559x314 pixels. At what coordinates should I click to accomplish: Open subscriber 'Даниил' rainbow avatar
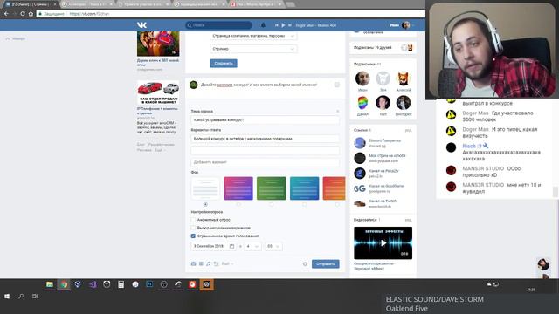click(362, 103)
